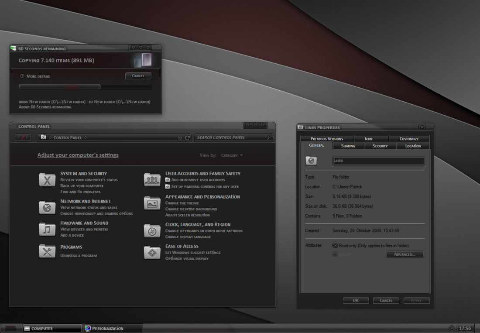Image resolution: width=480 pixels, height=333 pixels.
Task: Click the copy progress bar
Action: 86,87
